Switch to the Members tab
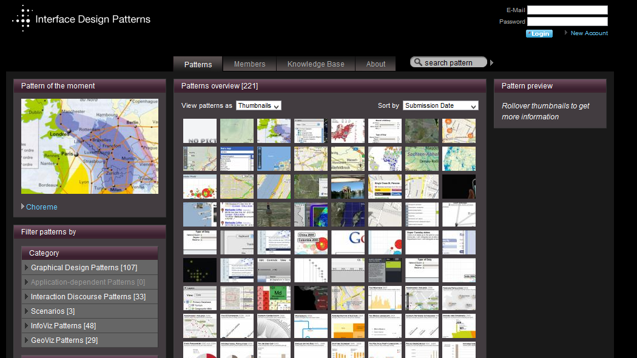 [x=249, y=64]
